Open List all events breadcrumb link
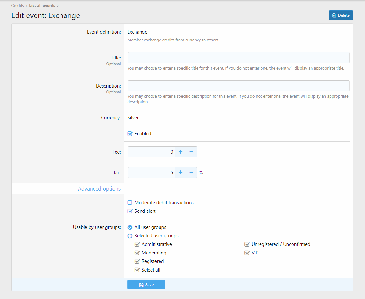 pyautogui.click(x=42, y=5)
